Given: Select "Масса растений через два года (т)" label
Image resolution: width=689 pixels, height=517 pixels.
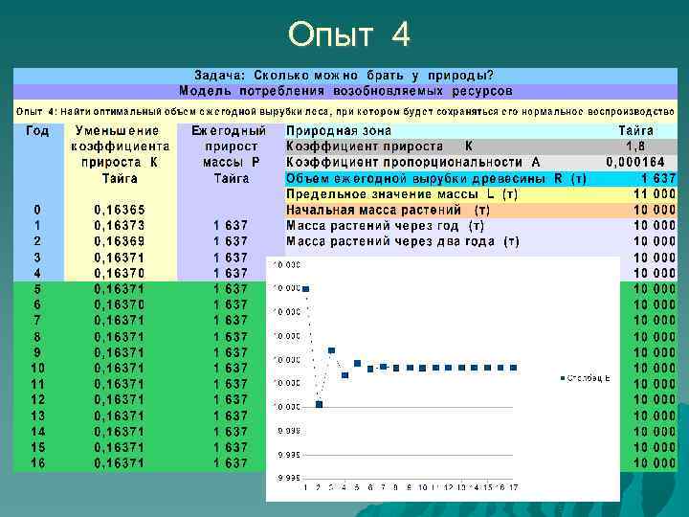Looking at the screenshot, I should pos(403,242).
